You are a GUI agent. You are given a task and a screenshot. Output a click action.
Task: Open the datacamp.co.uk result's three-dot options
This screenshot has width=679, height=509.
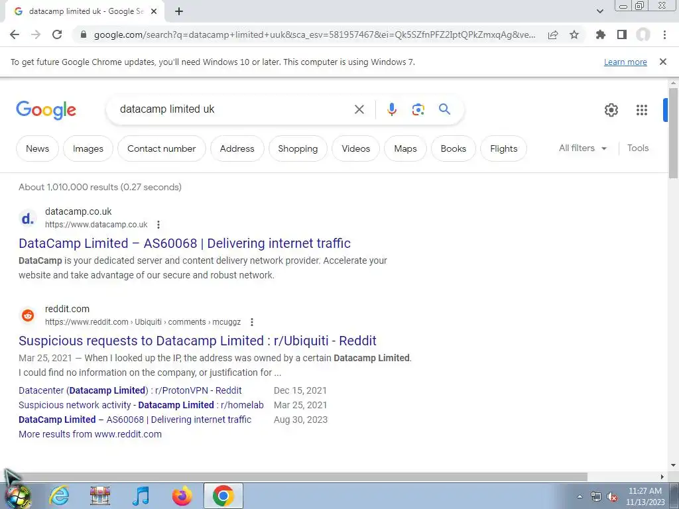(158, 225)
